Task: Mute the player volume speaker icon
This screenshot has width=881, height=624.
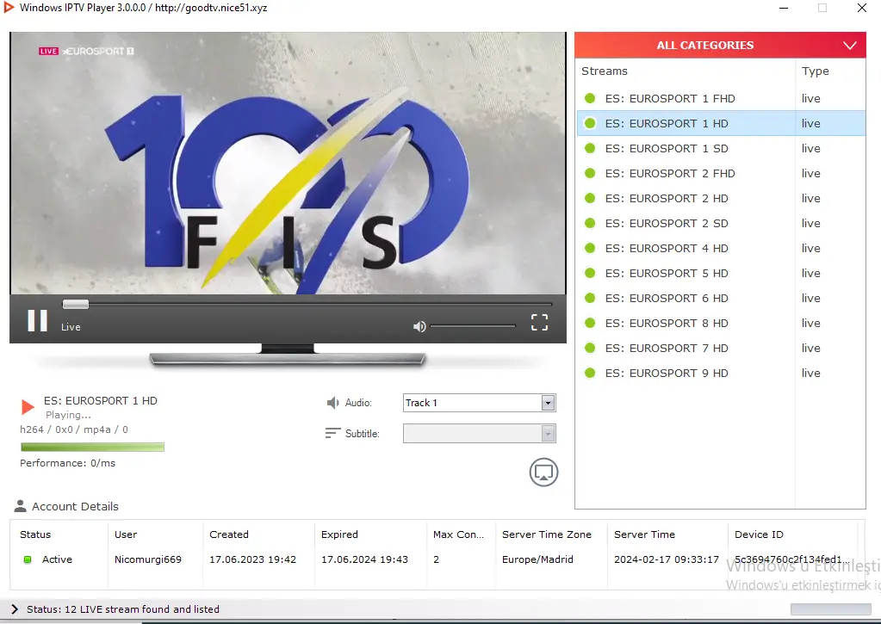Action: (x=419, y=326)
